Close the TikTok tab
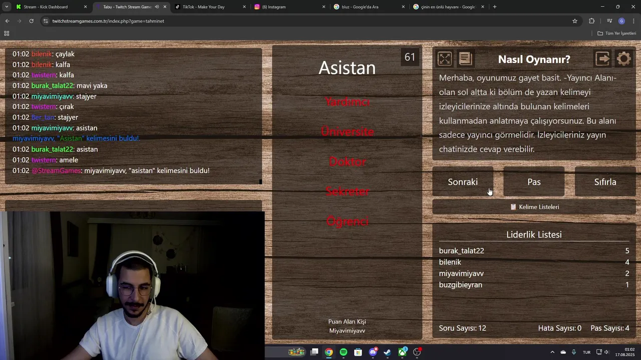 coord(244,7)
